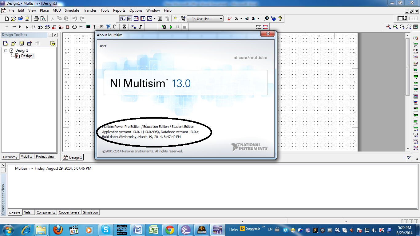Open the Simulate menu

pyautogui.click(x=72, y=10)
